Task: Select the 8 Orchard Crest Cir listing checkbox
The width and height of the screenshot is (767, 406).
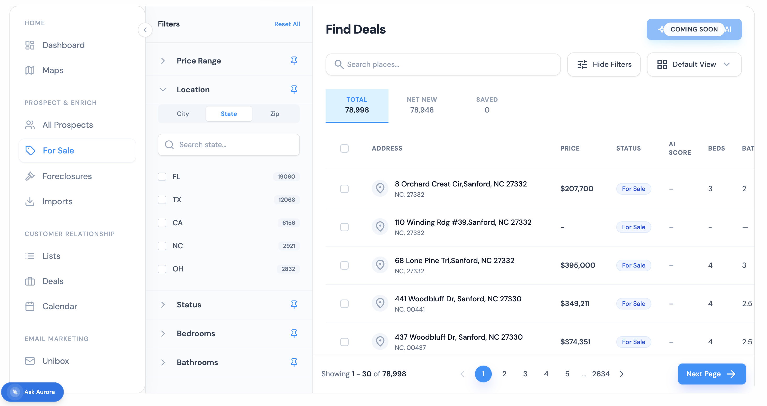Action: (x=344, y=188)
